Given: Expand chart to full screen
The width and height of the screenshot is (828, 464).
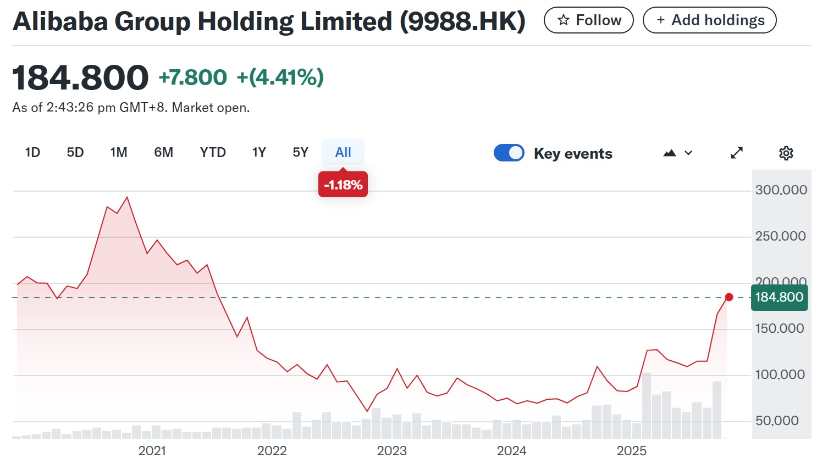Looking at the screenshot, I should tap(736, 153).
